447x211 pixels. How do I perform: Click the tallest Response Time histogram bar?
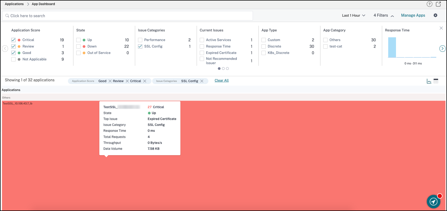click(392, 48)
